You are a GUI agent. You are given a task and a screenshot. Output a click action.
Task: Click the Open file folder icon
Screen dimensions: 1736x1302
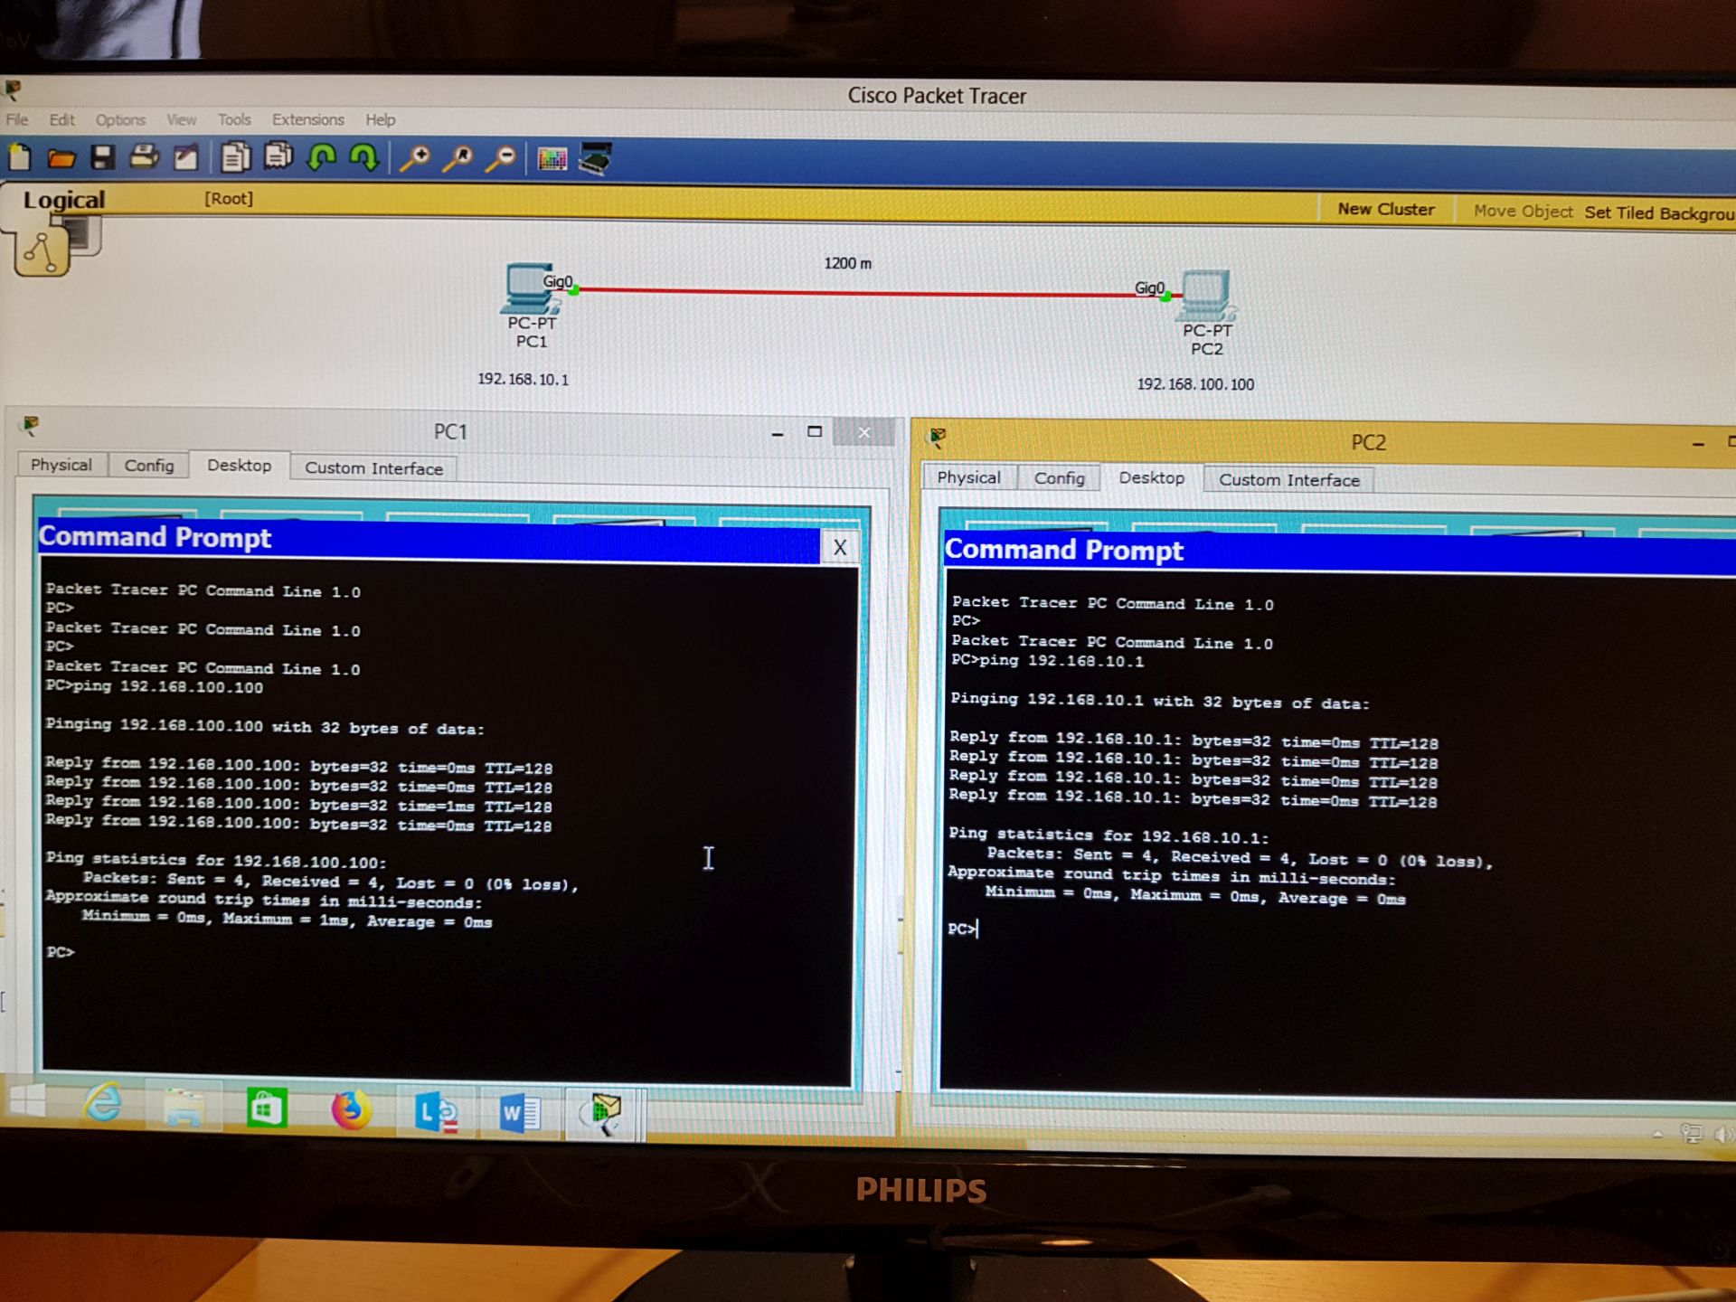click(x=61, y=159)
